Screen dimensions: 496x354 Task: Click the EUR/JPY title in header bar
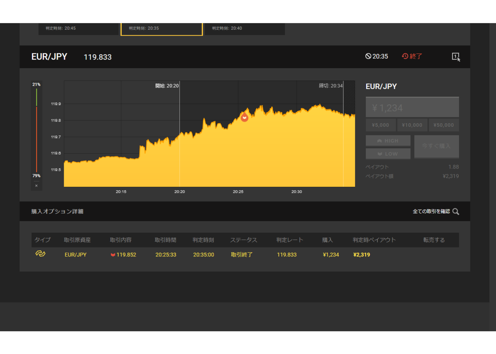[x=49, y=57]
